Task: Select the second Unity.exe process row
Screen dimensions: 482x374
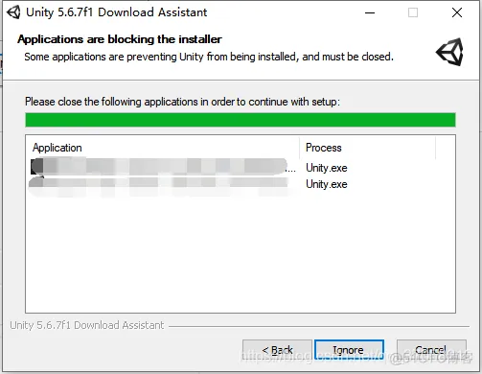Action: [327, 184]
